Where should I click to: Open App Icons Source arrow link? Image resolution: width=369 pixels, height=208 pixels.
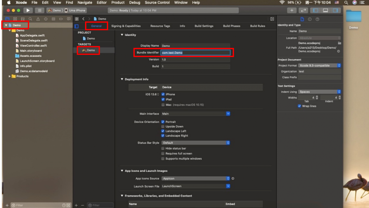click(233, 179)
